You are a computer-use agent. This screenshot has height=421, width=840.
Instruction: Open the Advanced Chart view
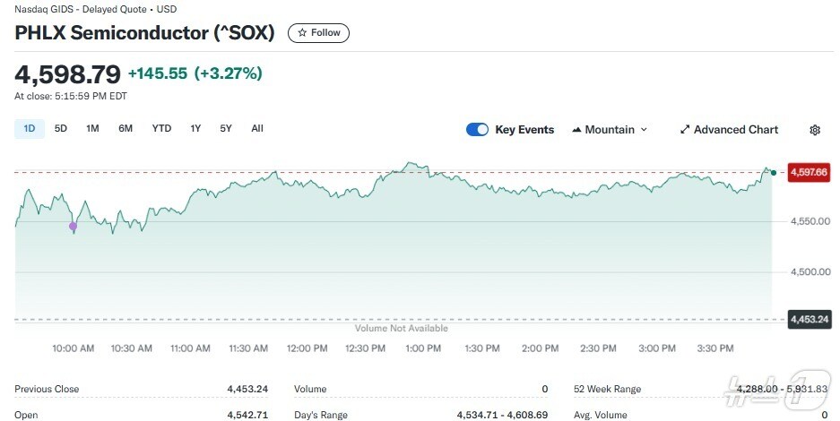(729, 130)
